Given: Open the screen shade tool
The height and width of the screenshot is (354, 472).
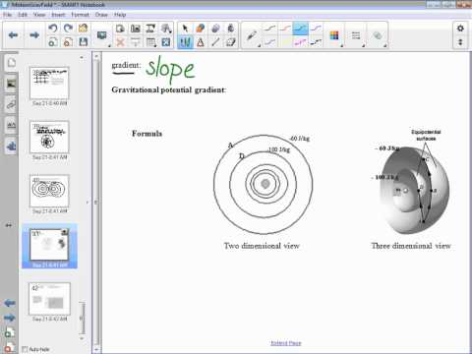Looking at the screenshot, I should [x=136, y=42].
